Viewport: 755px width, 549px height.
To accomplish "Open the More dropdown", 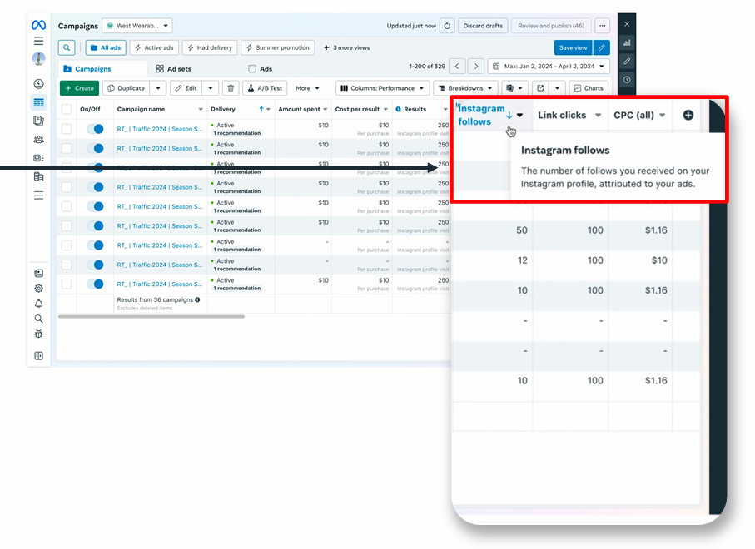I will (x=307, y=88).
